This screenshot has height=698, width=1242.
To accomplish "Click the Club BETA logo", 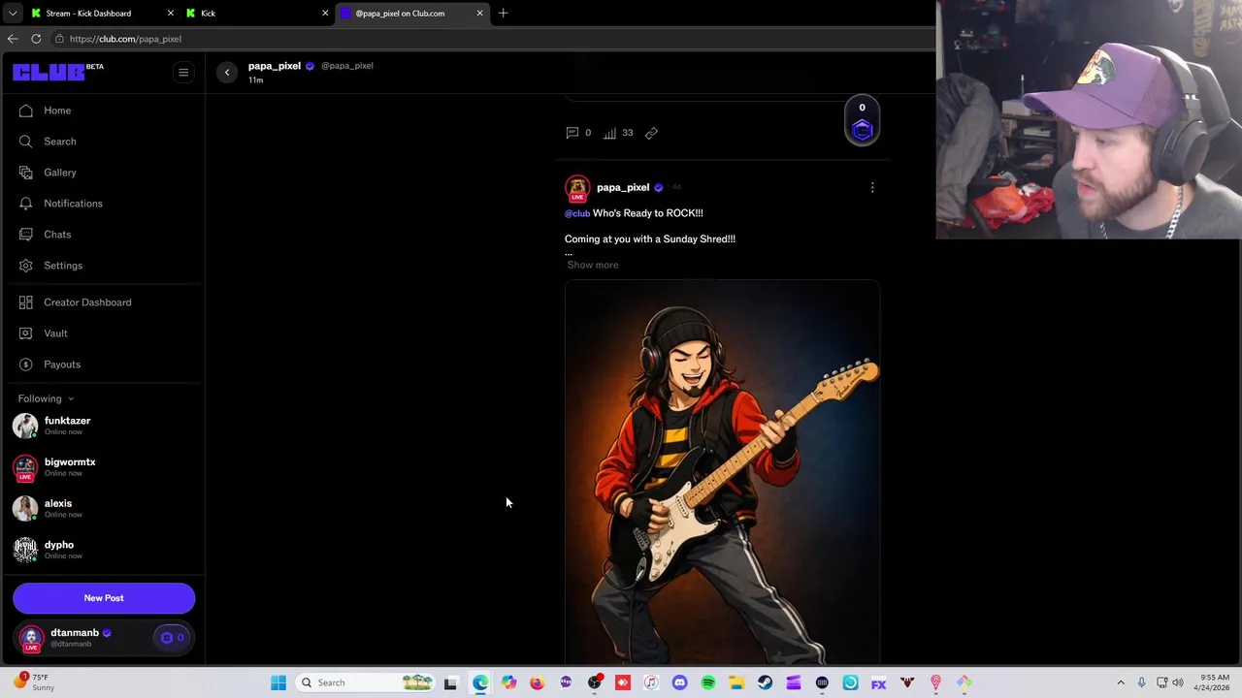I will (x=58, y=72).
